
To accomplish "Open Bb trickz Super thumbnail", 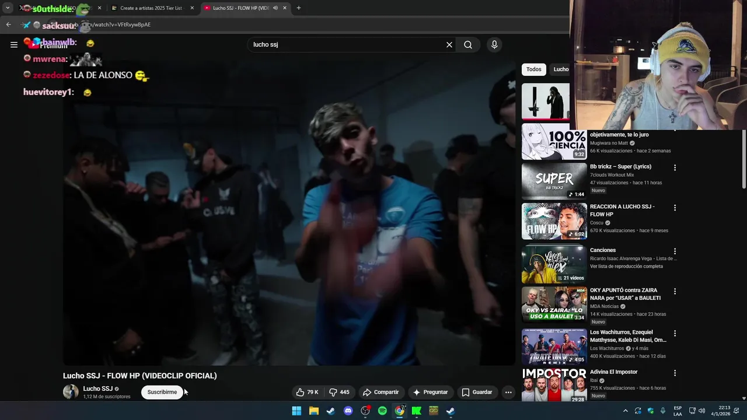I will pyautogui.click(x=554, y=181).
